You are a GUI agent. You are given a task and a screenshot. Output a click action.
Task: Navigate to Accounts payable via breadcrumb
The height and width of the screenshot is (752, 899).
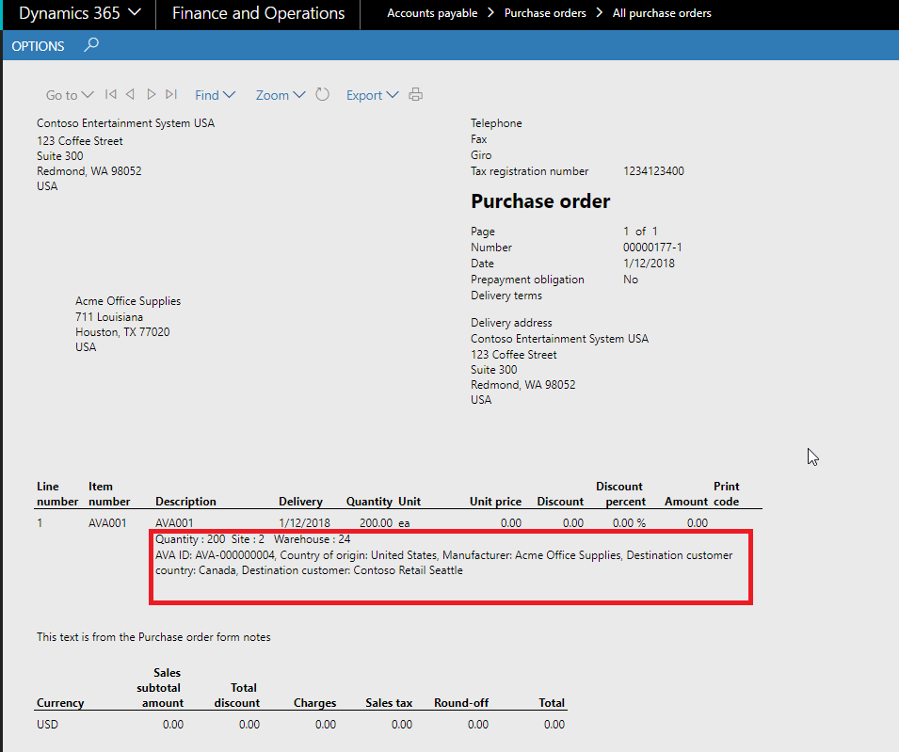coord(432,13)
